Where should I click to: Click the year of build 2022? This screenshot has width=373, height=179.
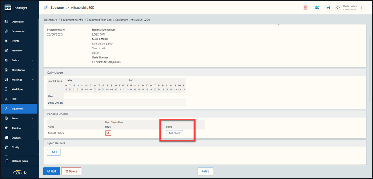click(x=95, y=53)
